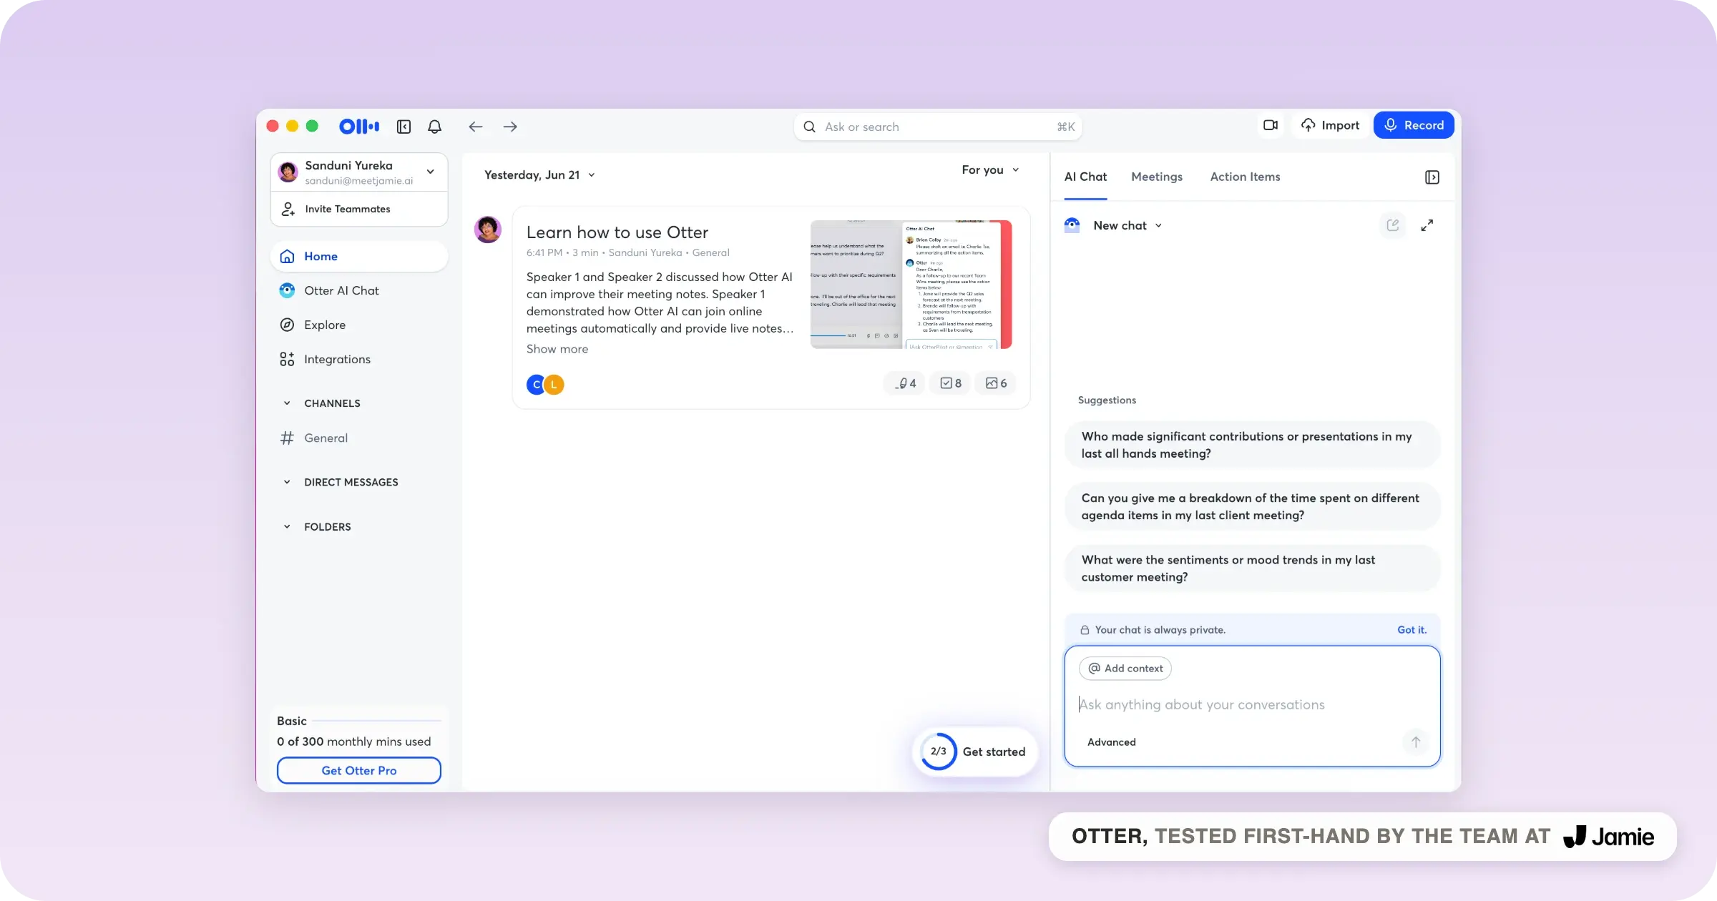Screen dimensions: 1717x901
Task: Open the Yesterday, Jun 21 date dropdown
Action: [539, 175]
